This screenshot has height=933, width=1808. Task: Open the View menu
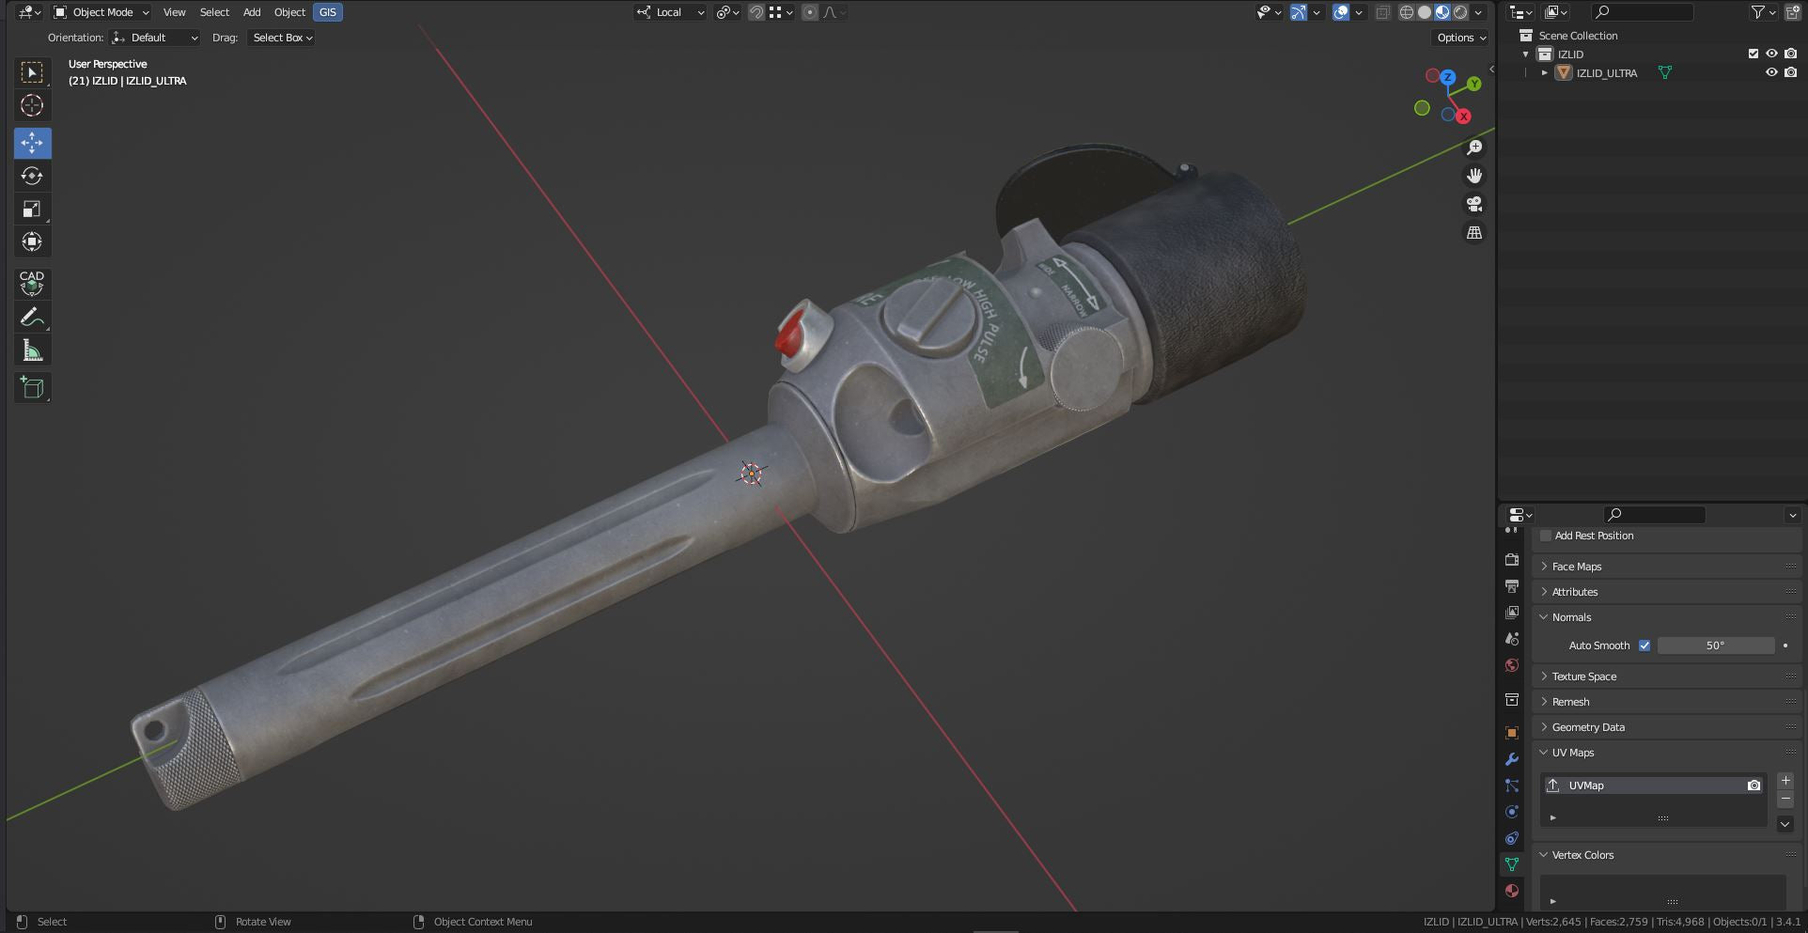click(x=174, y=12)
